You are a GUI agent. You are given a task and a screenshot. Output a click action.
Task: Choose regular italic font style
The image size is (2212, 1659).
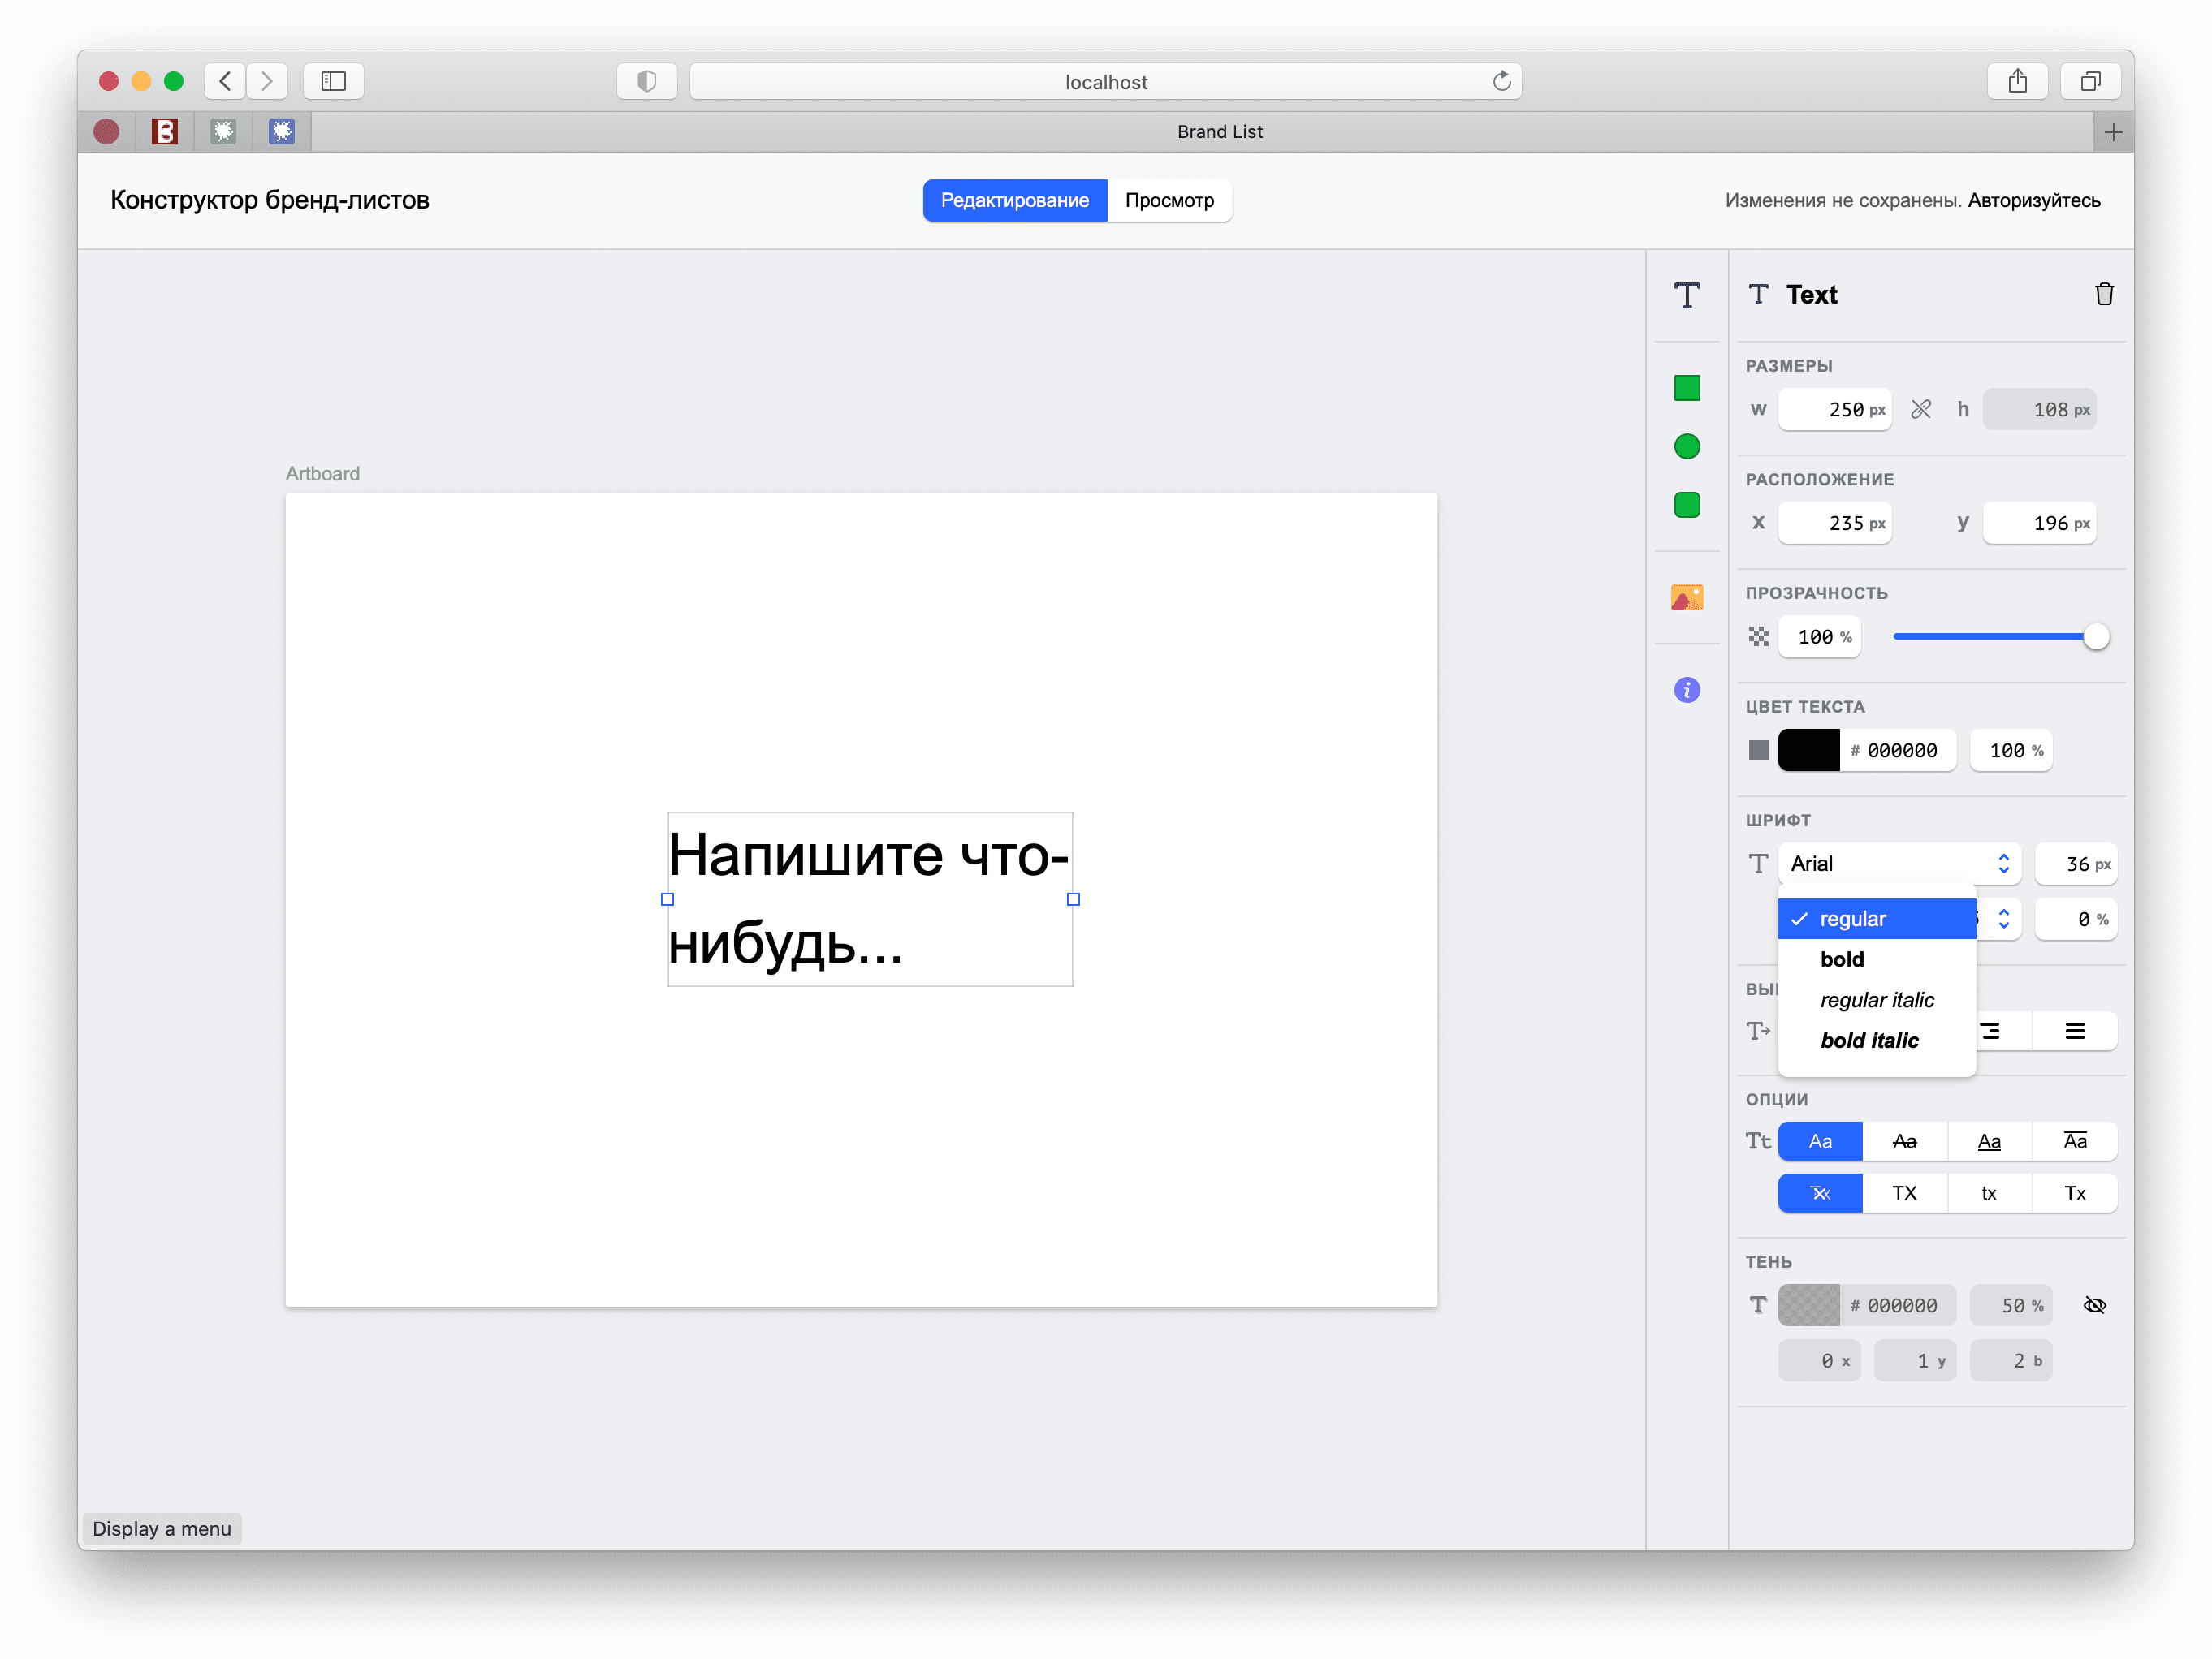pos(1876,999)
